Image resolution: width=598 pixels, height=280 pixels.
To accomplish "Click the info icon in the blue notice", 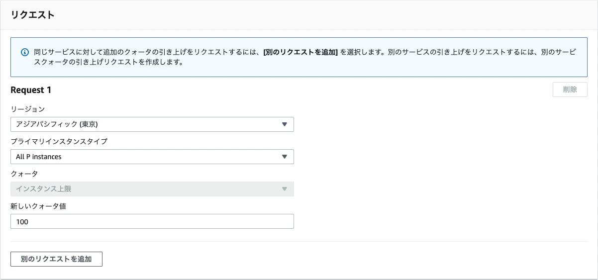I will coord(24,52).
